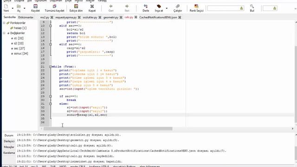Close the requestyapma.py tab
This screenshot has width=297, height=167.
click(79, 17)
